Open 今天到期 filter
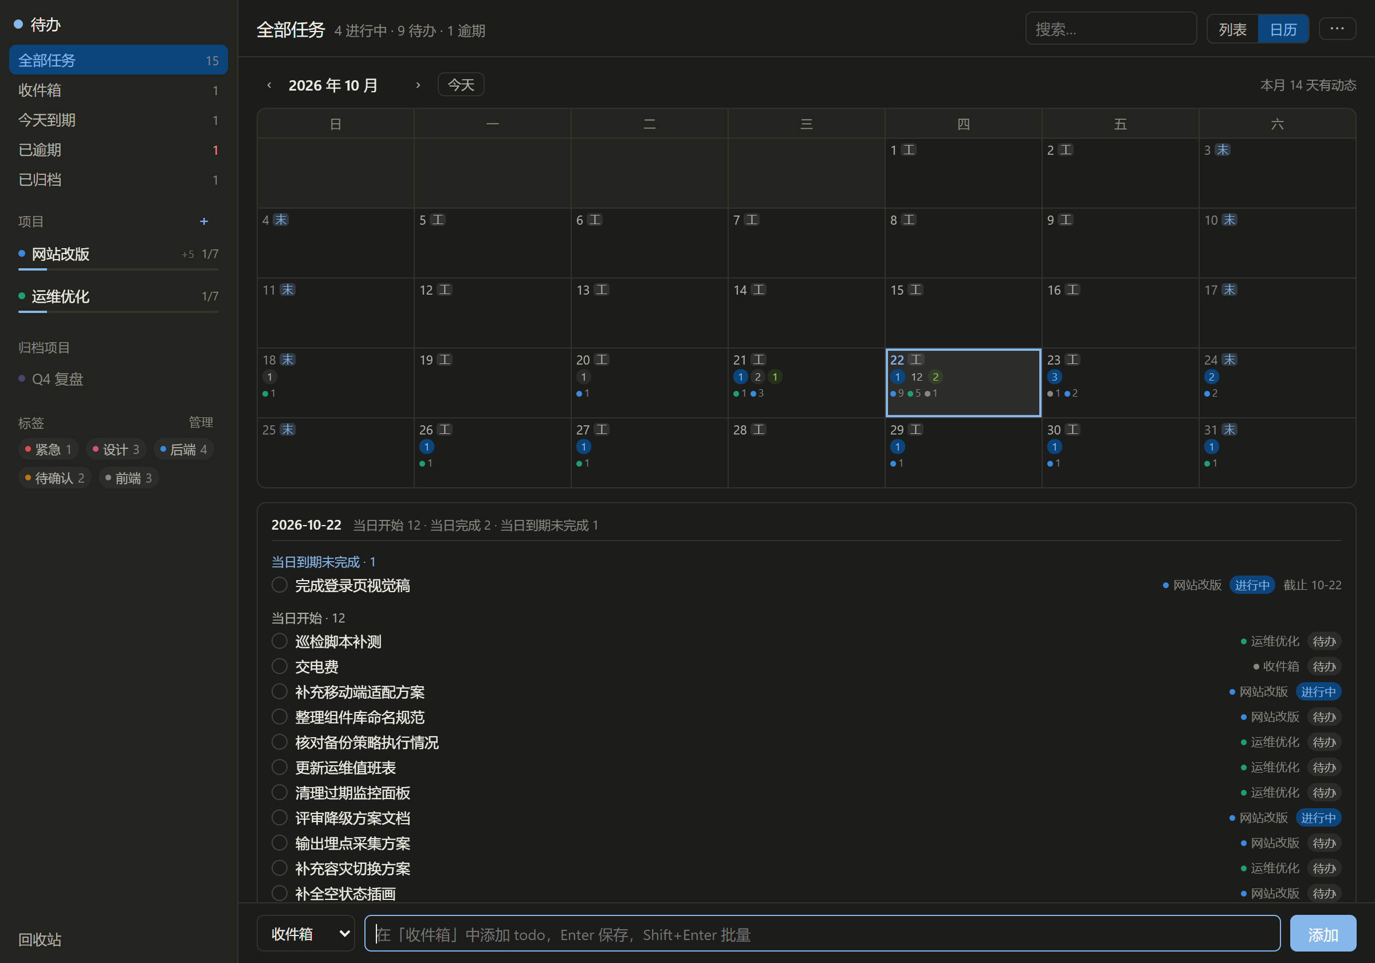Image resolution: width=1375 pixels, height=963 pixels. coord(119,120)
